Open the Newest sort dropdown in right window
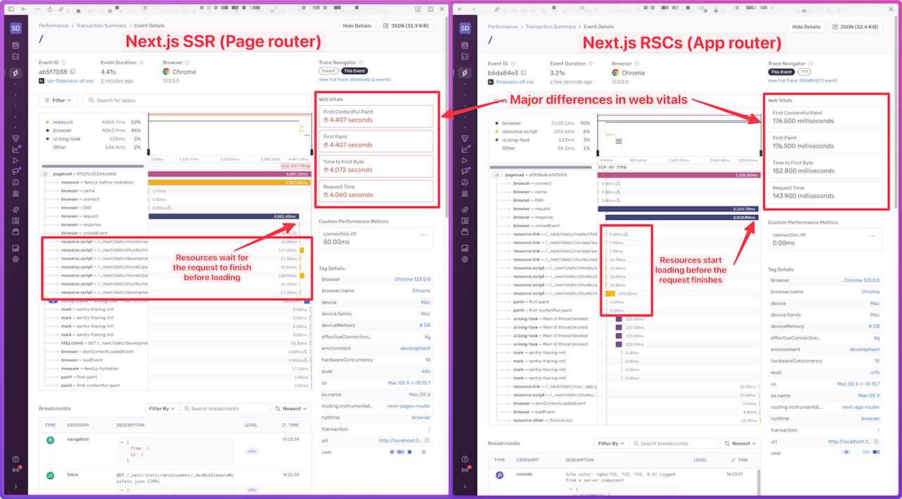 coord(739,443)
